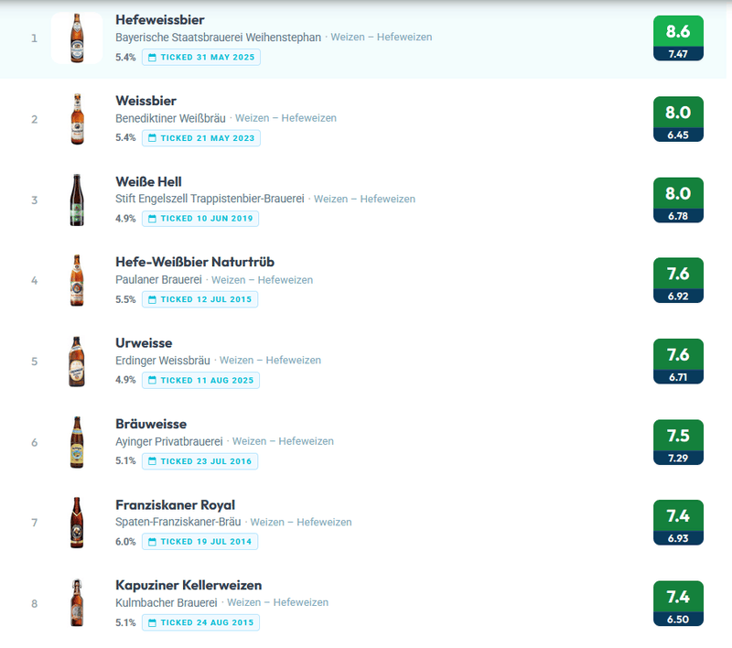
Task: Click the 8.0 score with 6.78 average
Action: pos(678,200)
